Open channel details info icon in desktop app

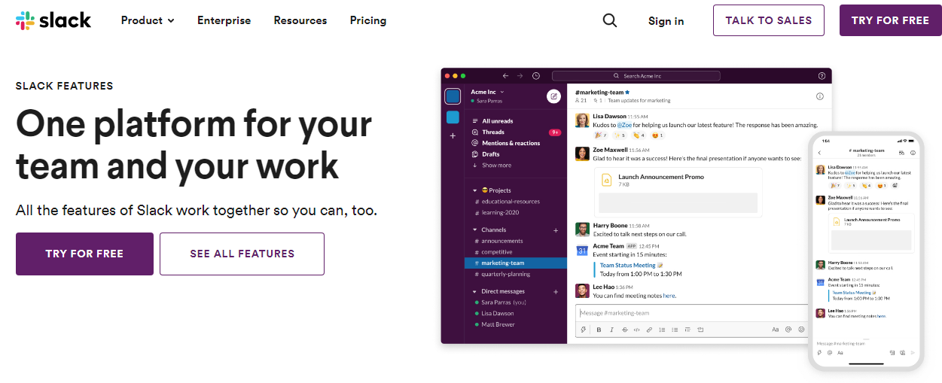click(x=820, y=96)
